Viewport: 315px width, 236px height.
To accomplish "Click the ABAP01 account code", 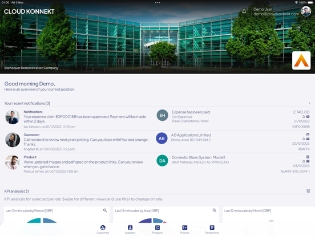I will (304, 149).
